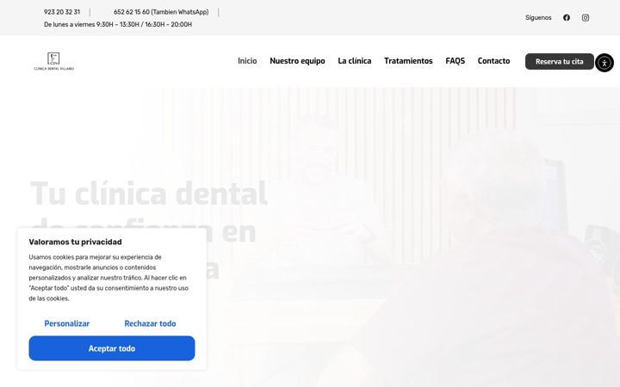Open Tratamientos menu item
Image resolution: width=620 pixels, height=387 pixels.
pyautogui.click(x=408, y=61)
